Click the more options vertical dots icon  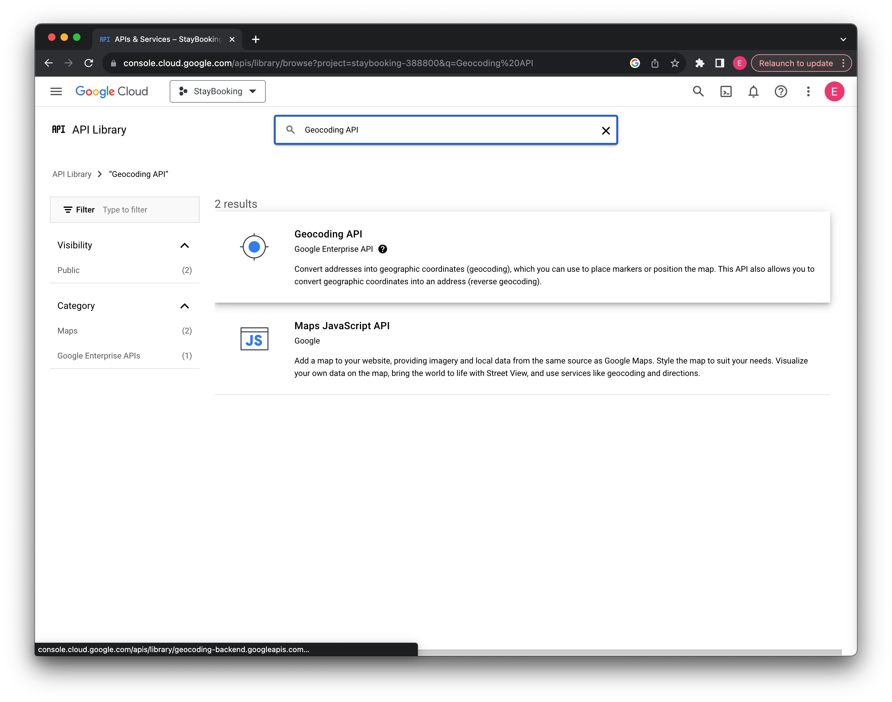click(x=808, y=91)
